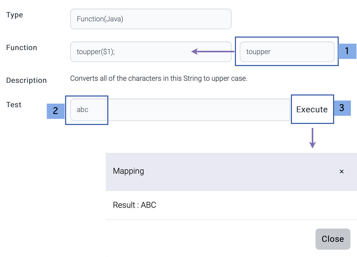Click the Test label
Image resolution: width=357 pixels, height=257 pixels.
point(14,105)
